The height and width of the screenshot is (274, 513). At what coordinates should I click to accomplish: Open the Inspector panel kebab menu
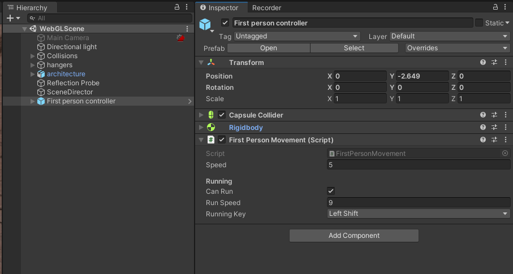tap(505, 7)
